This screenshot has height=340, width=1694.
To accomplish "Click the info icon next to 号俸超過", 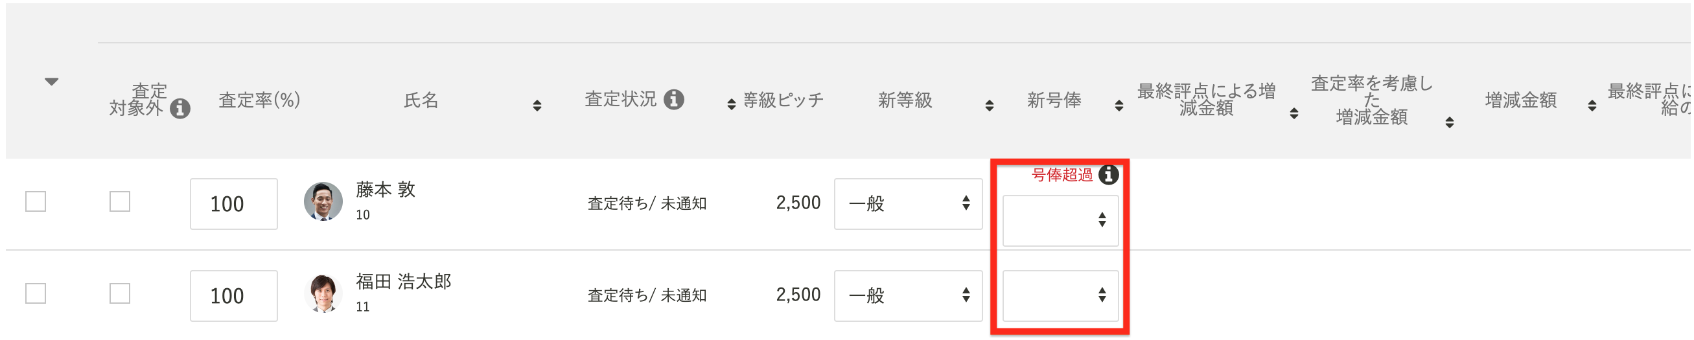I will tap(1108, 175).
